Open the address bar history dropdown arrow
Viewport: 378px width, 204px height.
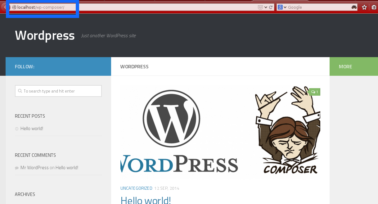[x=266, y=7]
